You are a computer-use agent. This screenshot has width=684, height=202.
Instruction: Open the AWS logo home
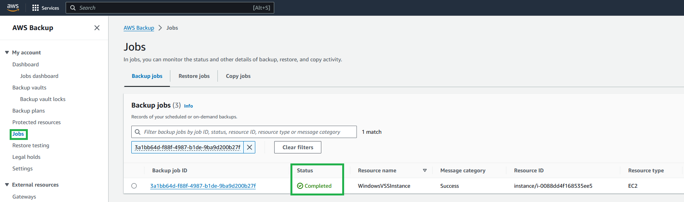click(x=13, y=7)
